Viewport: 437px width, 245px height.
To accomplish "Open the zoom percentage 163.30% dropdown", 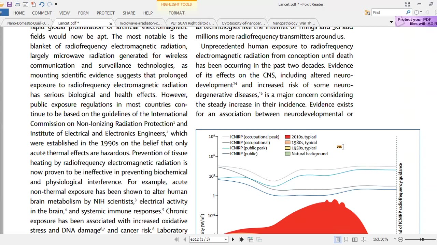I will coord(395,239).
